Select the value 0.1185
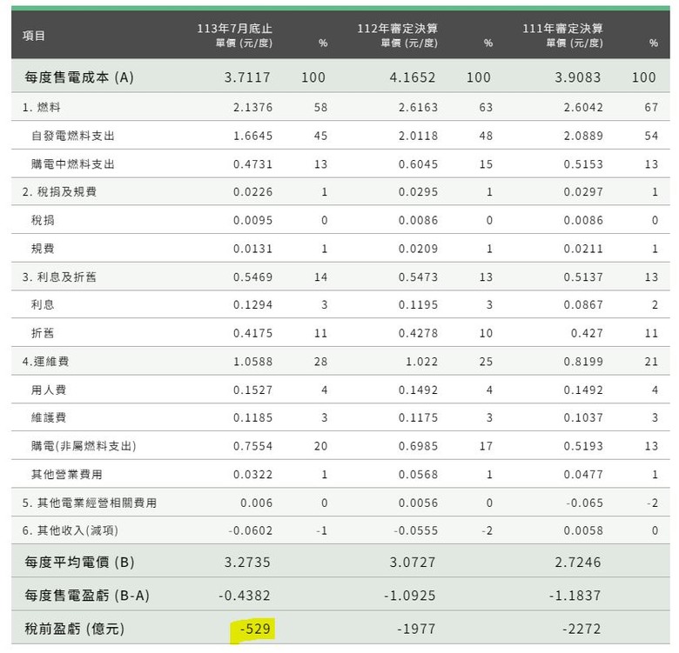Screen dimensions: 679x653 pos(253,417)
